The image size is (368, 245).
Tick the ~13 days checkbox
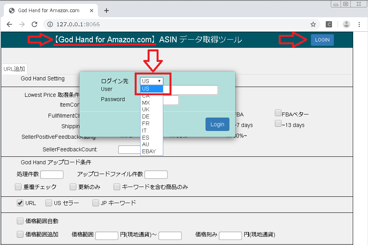[278, 123]
